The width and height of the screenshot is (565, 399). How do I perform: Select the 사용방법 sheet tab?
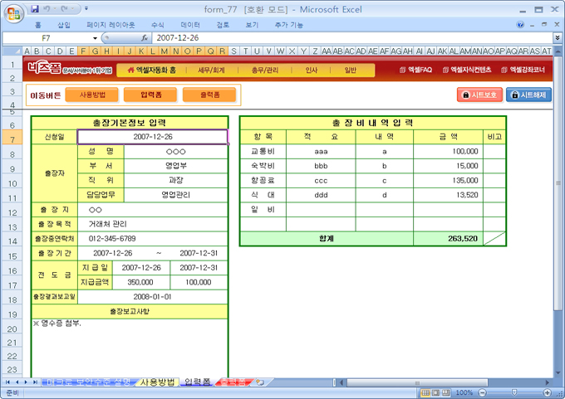157,382
